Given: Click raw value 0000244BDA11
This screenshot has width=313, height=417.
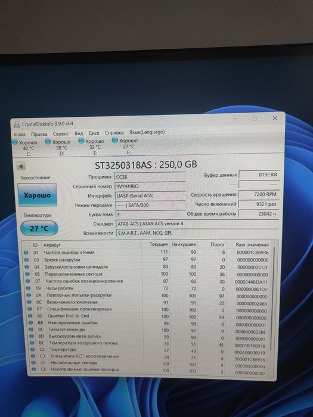Looking at the screenshot, I should pos(251,282).
